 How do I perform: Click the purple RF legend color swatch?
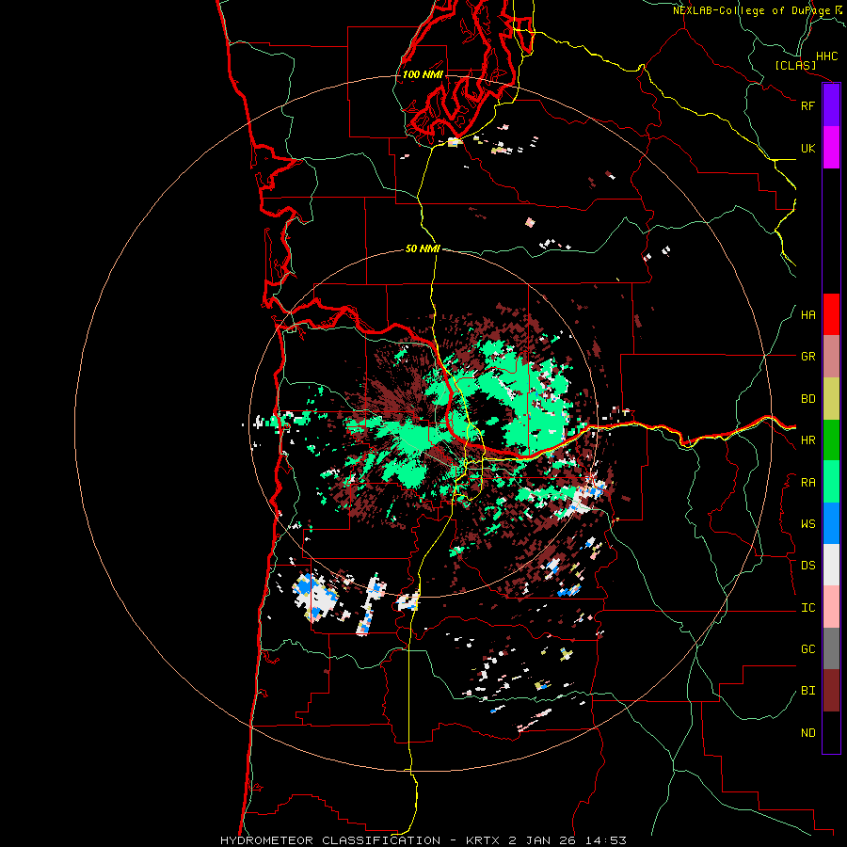[831, 105]
